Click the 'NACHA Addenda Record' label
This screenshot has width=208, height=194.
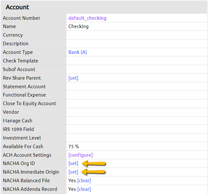point(30,189)
